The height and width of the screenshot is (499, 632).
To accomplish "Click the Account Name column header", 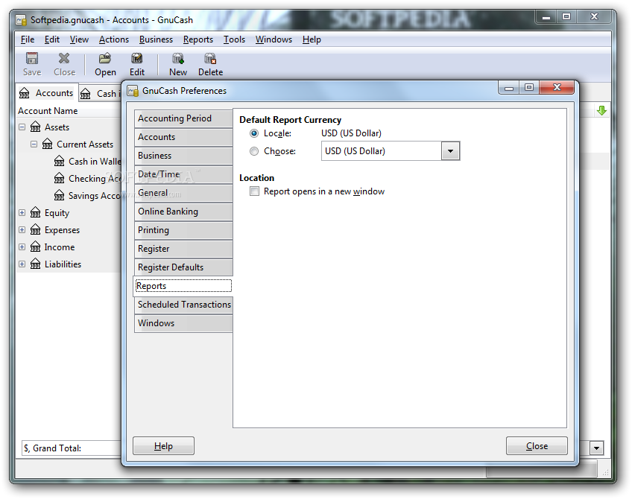I will click(x=48, y=111).
